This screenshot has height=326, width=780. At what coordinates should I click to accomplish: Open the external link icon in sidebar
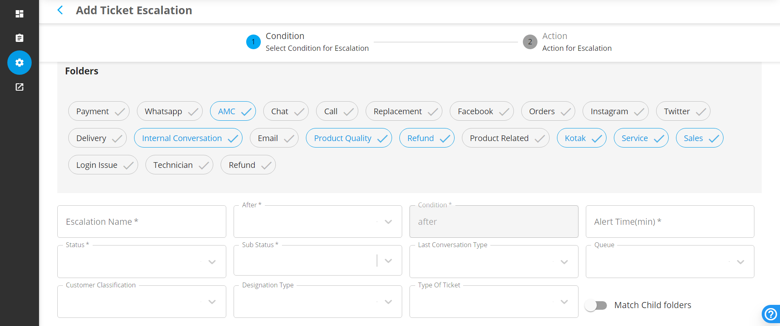[x=19, y=87]
